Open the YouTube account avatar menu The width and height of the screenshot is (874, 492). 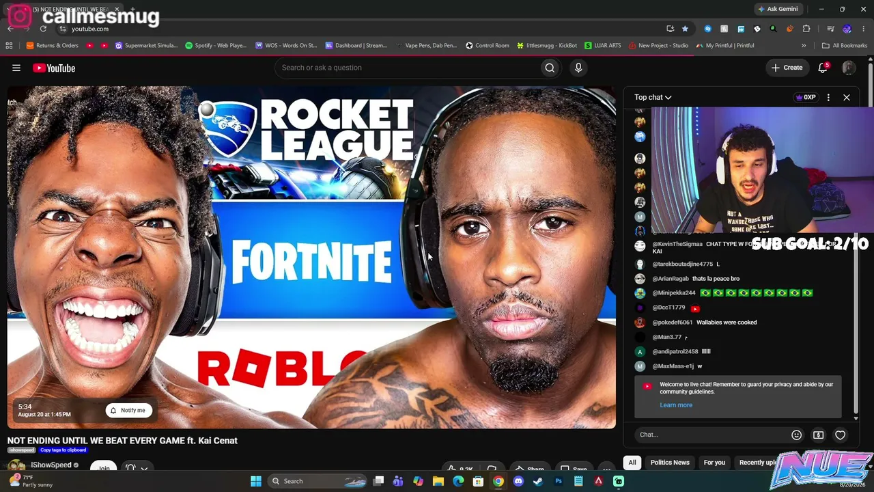pos(849,68)
